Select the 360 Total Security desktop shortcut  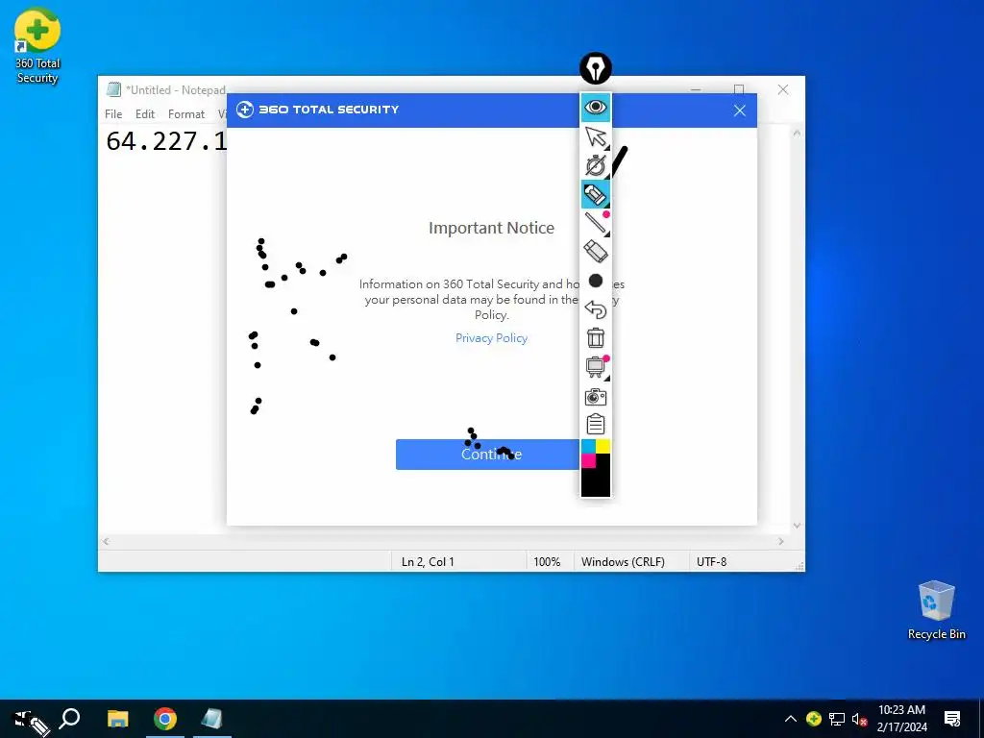37,46
